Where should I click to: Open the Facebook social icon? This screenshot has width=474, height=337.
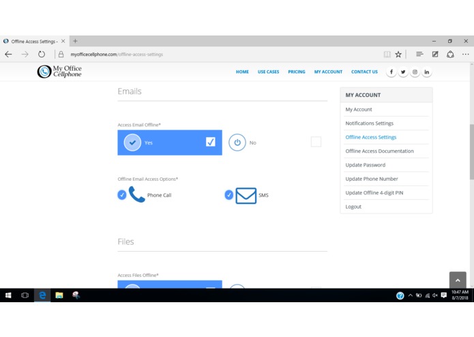pos(391,72)
